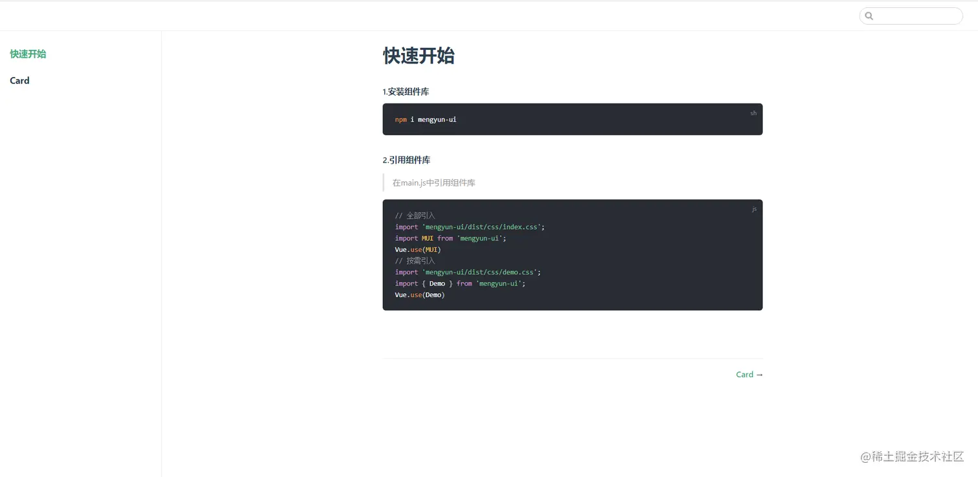Click the // 全部引入 comment line
Image resolution: width=978 pixels, height=477 pixels.
(x=415, y=216)
